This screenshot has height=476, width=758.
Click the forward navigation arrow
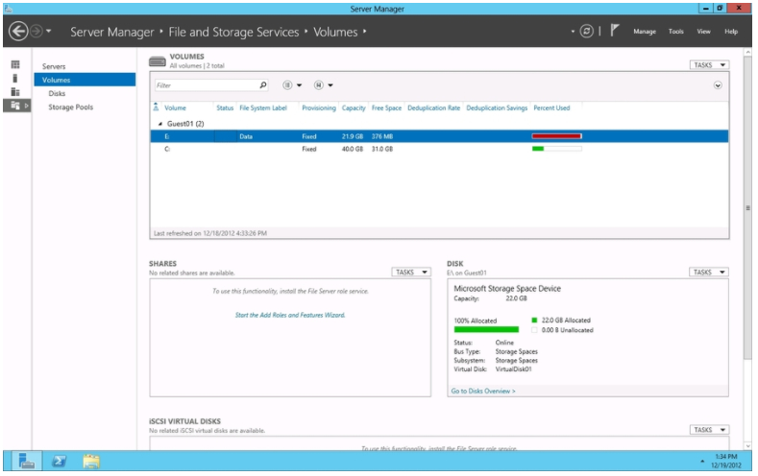[x=36, y=32]
